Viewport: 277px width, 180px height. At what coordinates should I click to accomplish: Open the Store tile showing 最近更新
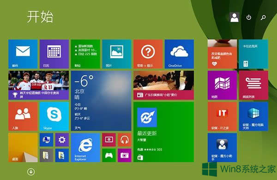163,132
